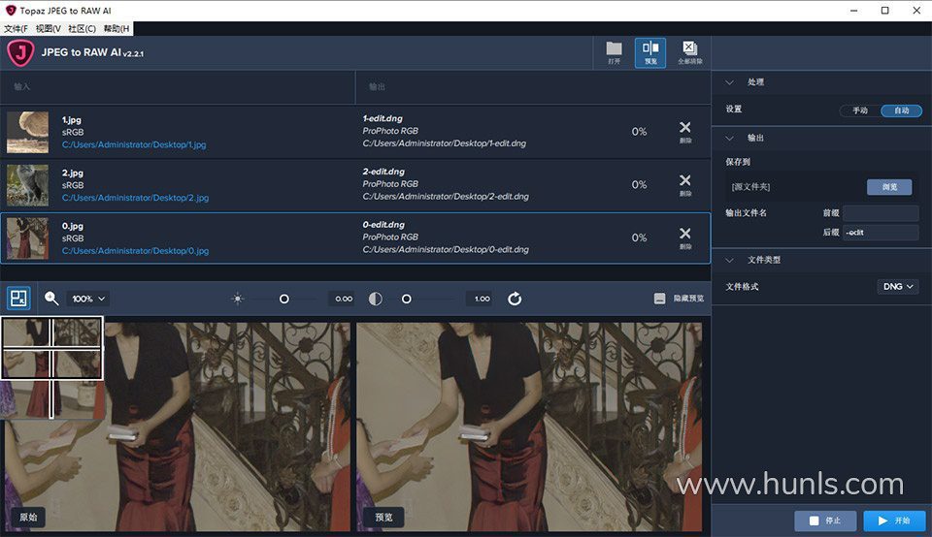Toggle the split Preview view icon
Viewport: 932px width, 537px height.
point(650,52)
